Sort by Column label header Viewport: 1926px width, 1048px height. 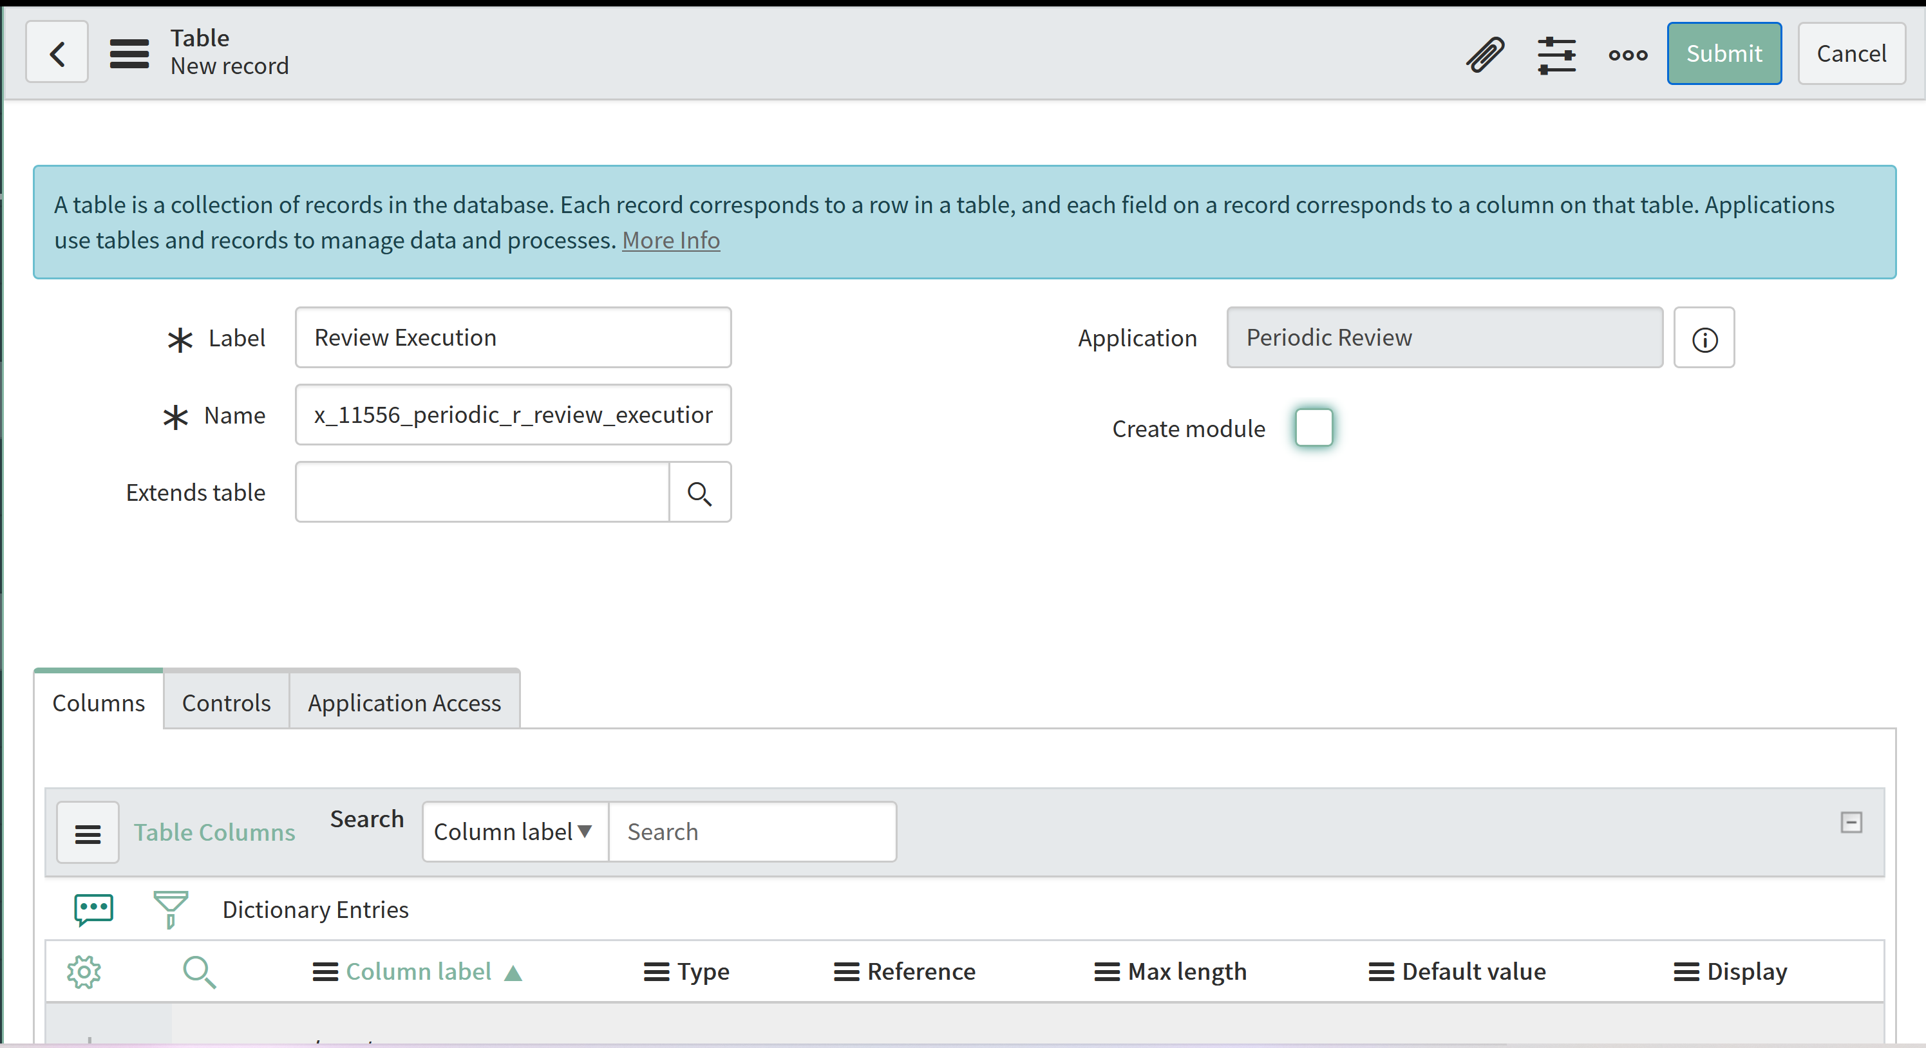418,972
